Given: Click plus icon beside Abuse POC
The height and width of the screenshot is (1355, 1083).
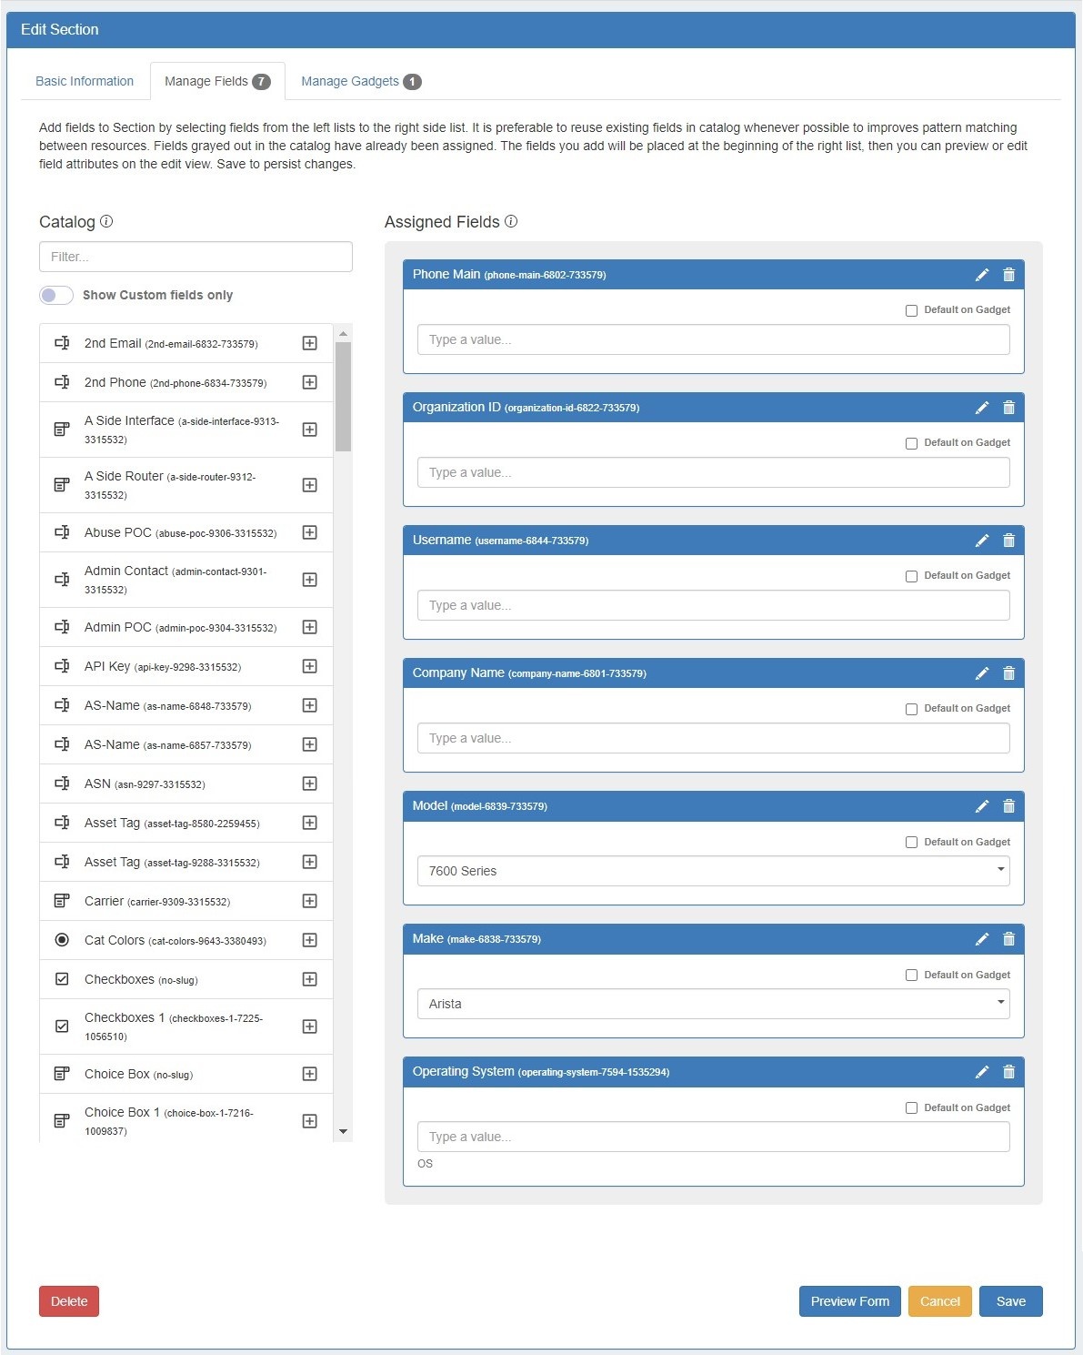Looking at the screenshot, I should point(309,532).
